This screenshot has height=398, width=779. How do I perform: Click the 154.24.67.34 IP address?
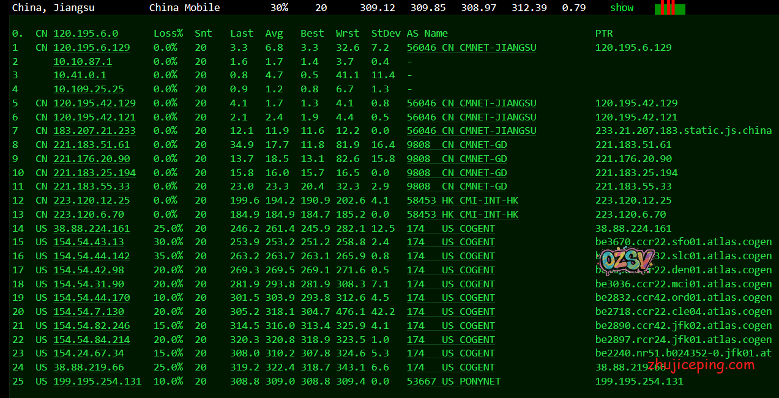(x=89, y=353)
